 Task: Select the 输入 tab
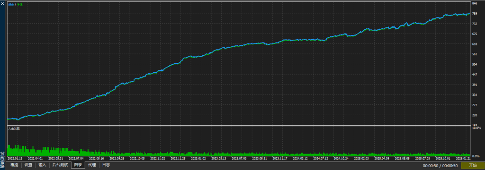click(x=42, y=165)
